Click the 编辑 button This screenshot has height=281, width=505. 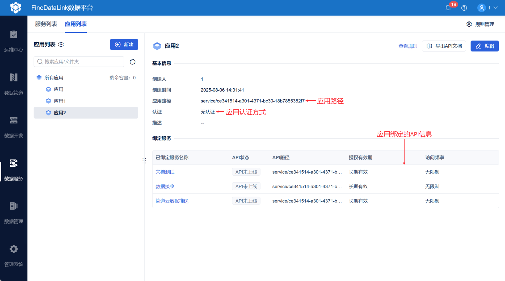[x=485, y=46]
